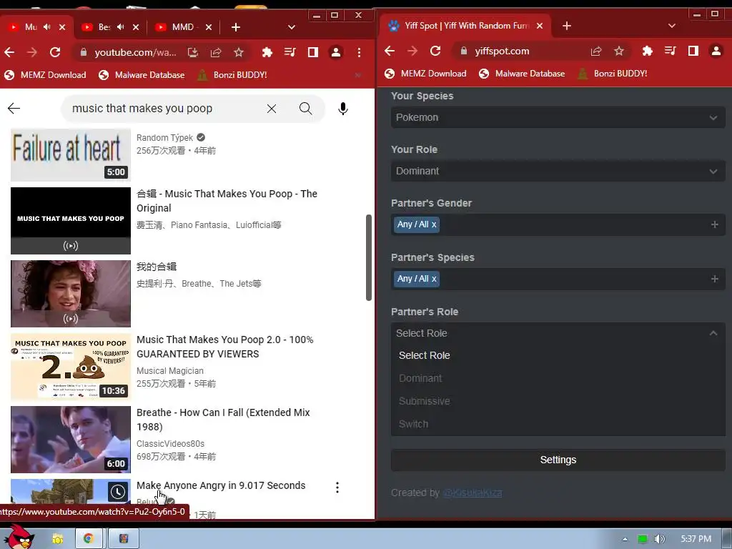Open Your Species dropdown showing Pokemon
Viewport: 732px width, 549px height.
point(558,117)
